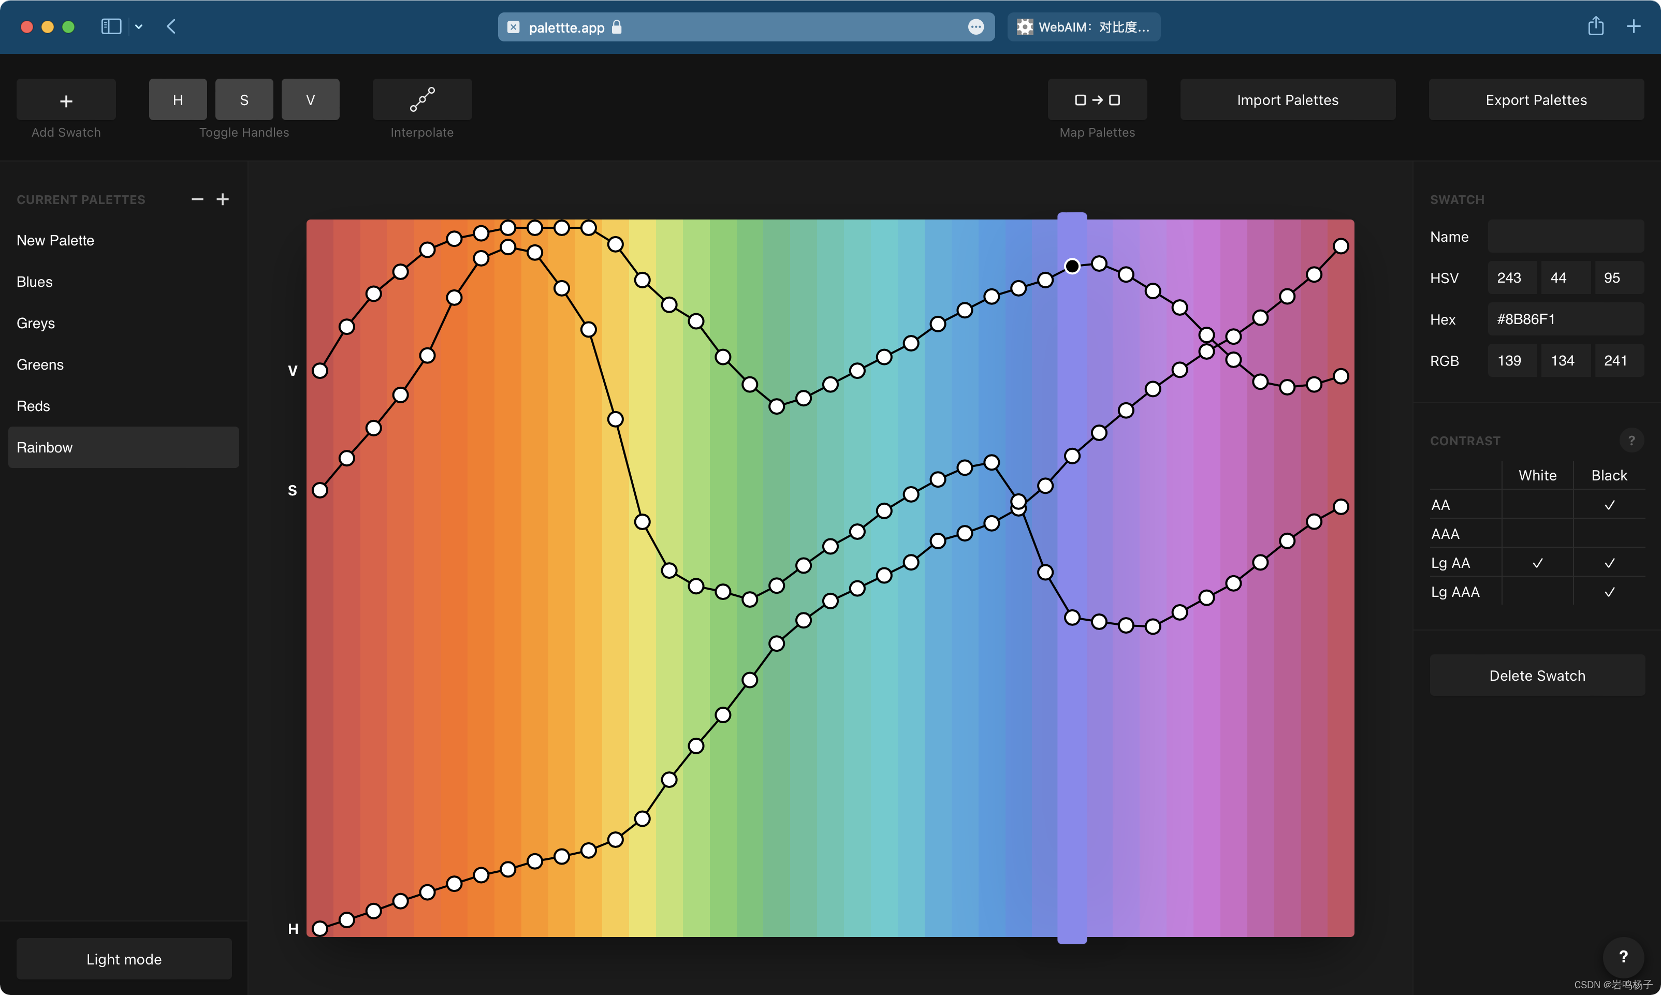Click the bottom-right help question button
Screen dimensions: 1661x995
[x=1623, y=956]
